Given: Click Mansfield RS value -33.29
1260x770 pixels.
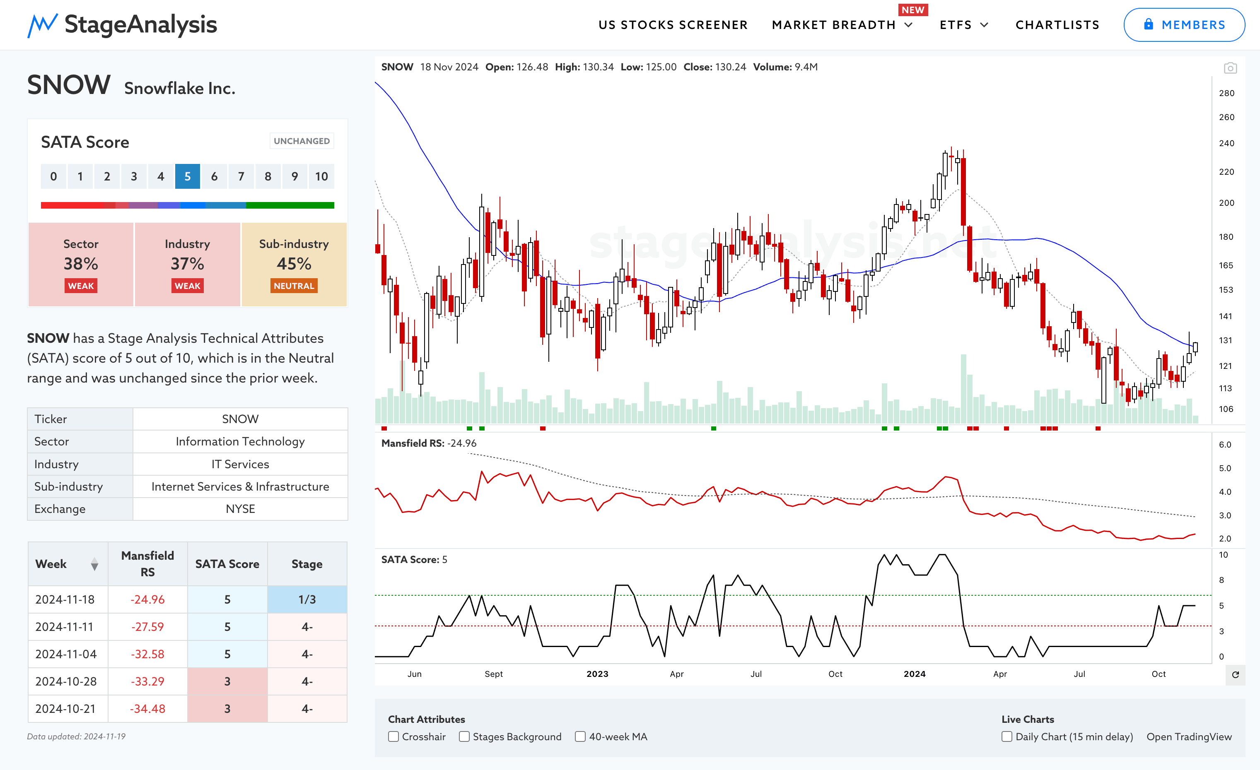Looking at the screenshot, I should [x=147, y=681].
